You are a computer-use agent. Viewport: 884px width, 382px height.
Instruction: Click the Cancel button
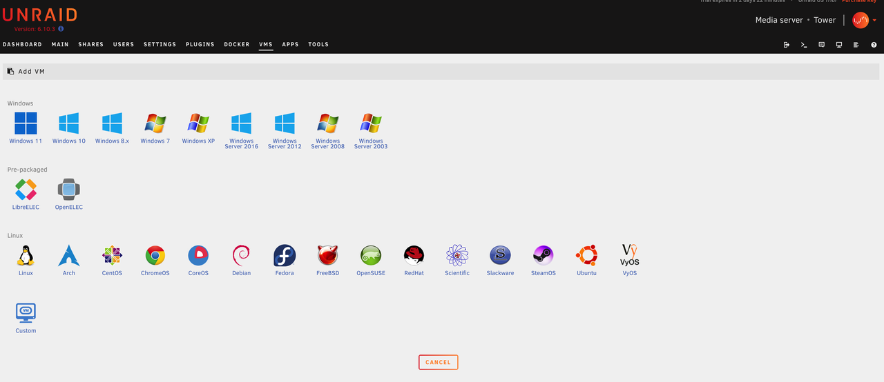(x=438, y=362)
